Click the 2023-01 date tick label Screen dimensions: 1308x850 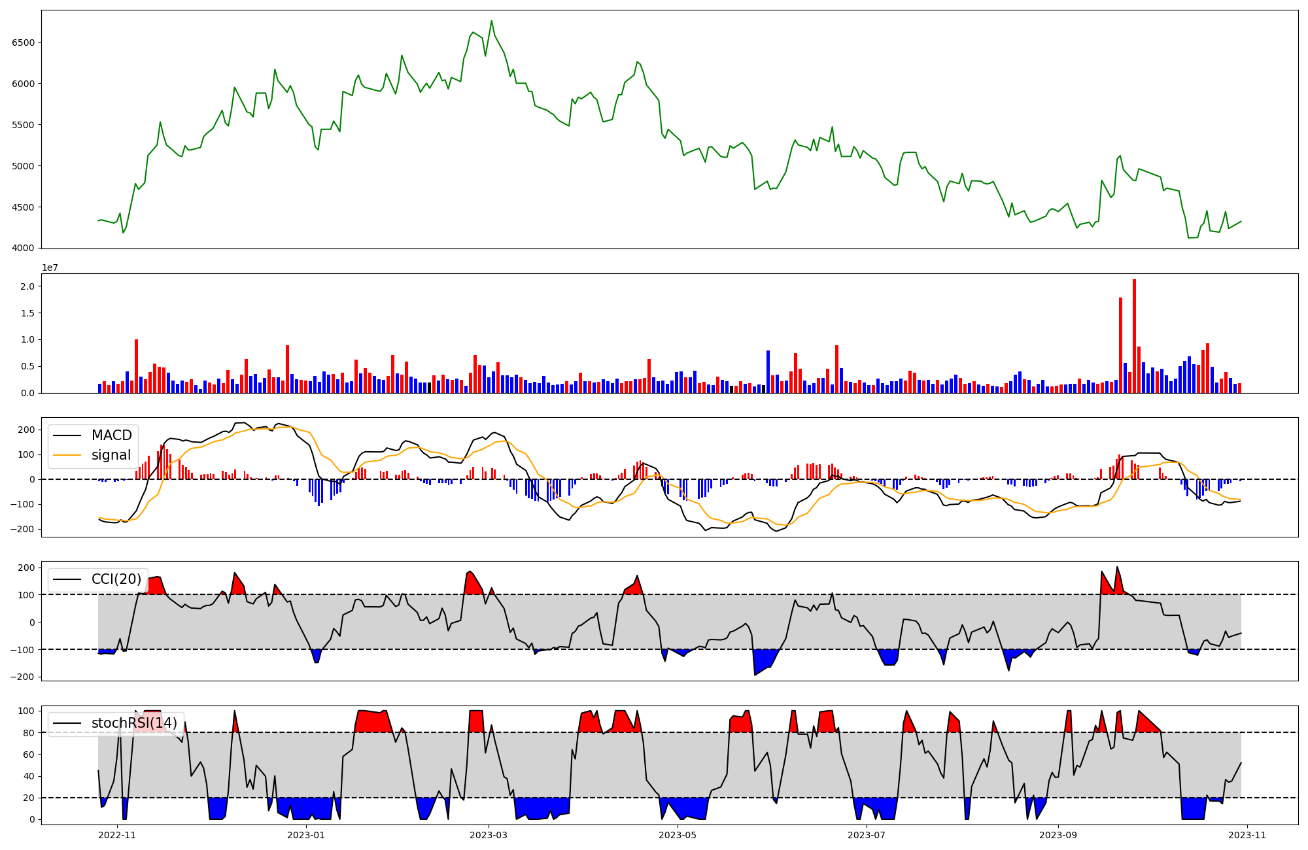306,835
